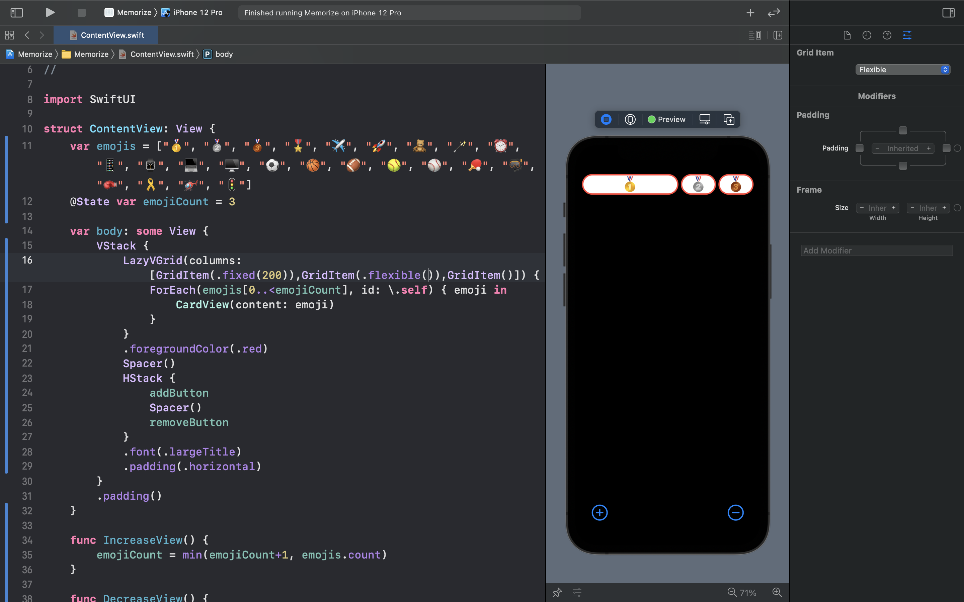The image size is (964, 602).
Task: Enable the top padding checkbox
Action: (903, 130)
